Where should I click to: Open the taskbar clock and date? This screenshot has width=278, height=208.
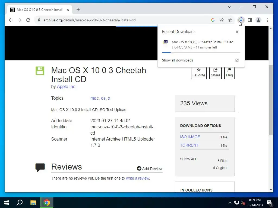coord(255,203)
